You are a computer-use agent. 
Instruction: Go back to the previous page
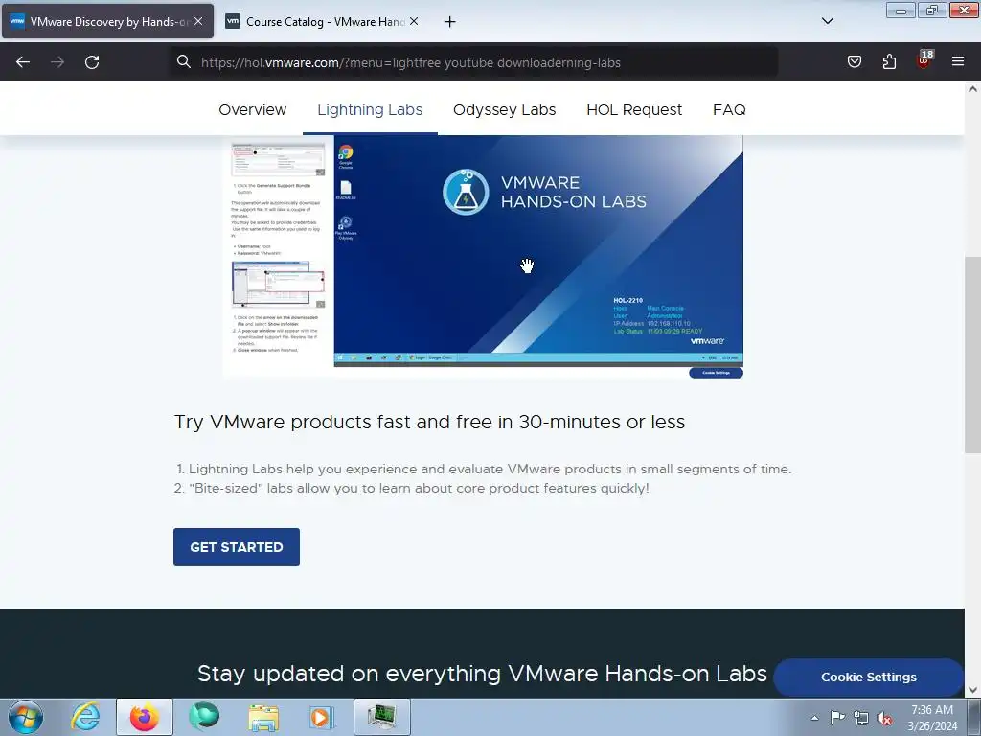coord(23,62)
